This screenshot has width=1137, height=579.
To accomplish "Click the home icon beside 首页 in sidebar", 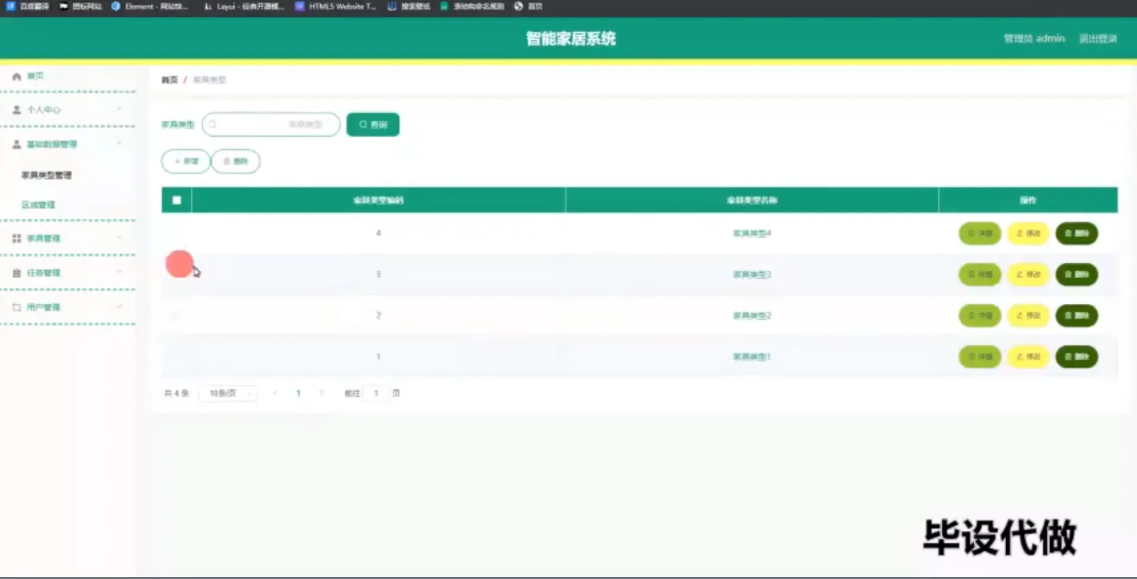I will click(16, 75).
